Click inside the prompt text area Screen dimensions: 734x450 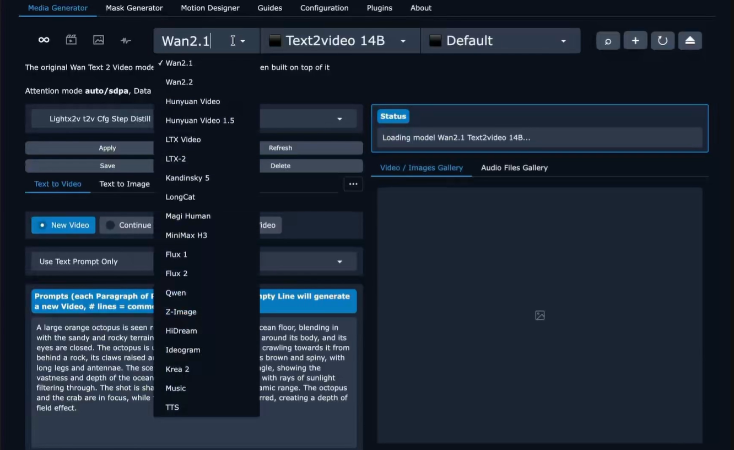pos(194,382)
